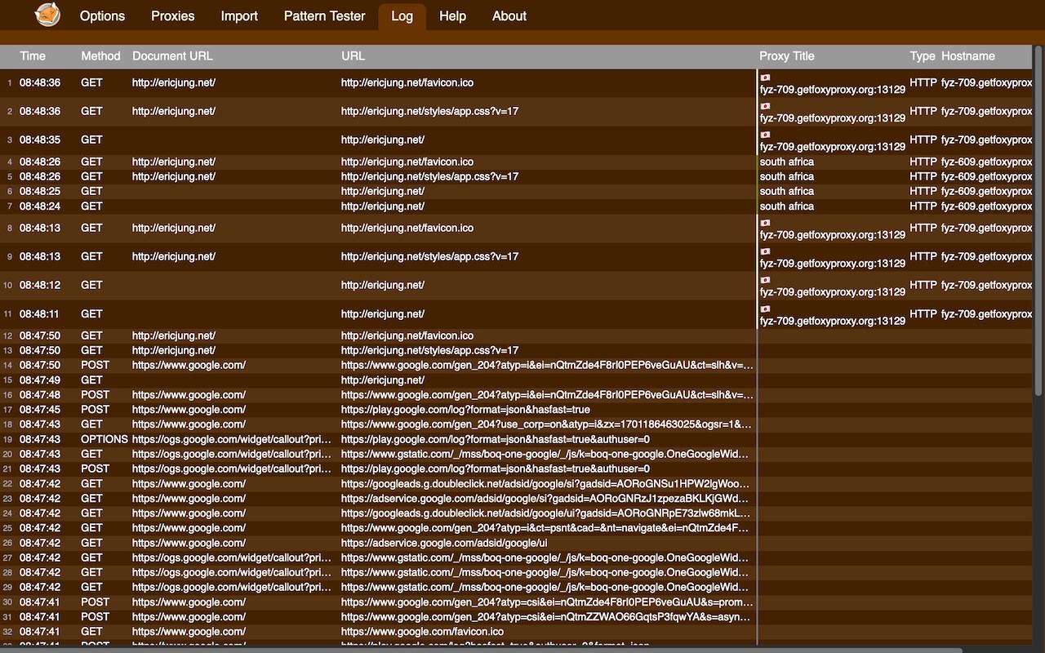The width and height of the screenshot is (1045, 653).
Task: Click the Japan flag icon in row 1
Action: point(765,78)
